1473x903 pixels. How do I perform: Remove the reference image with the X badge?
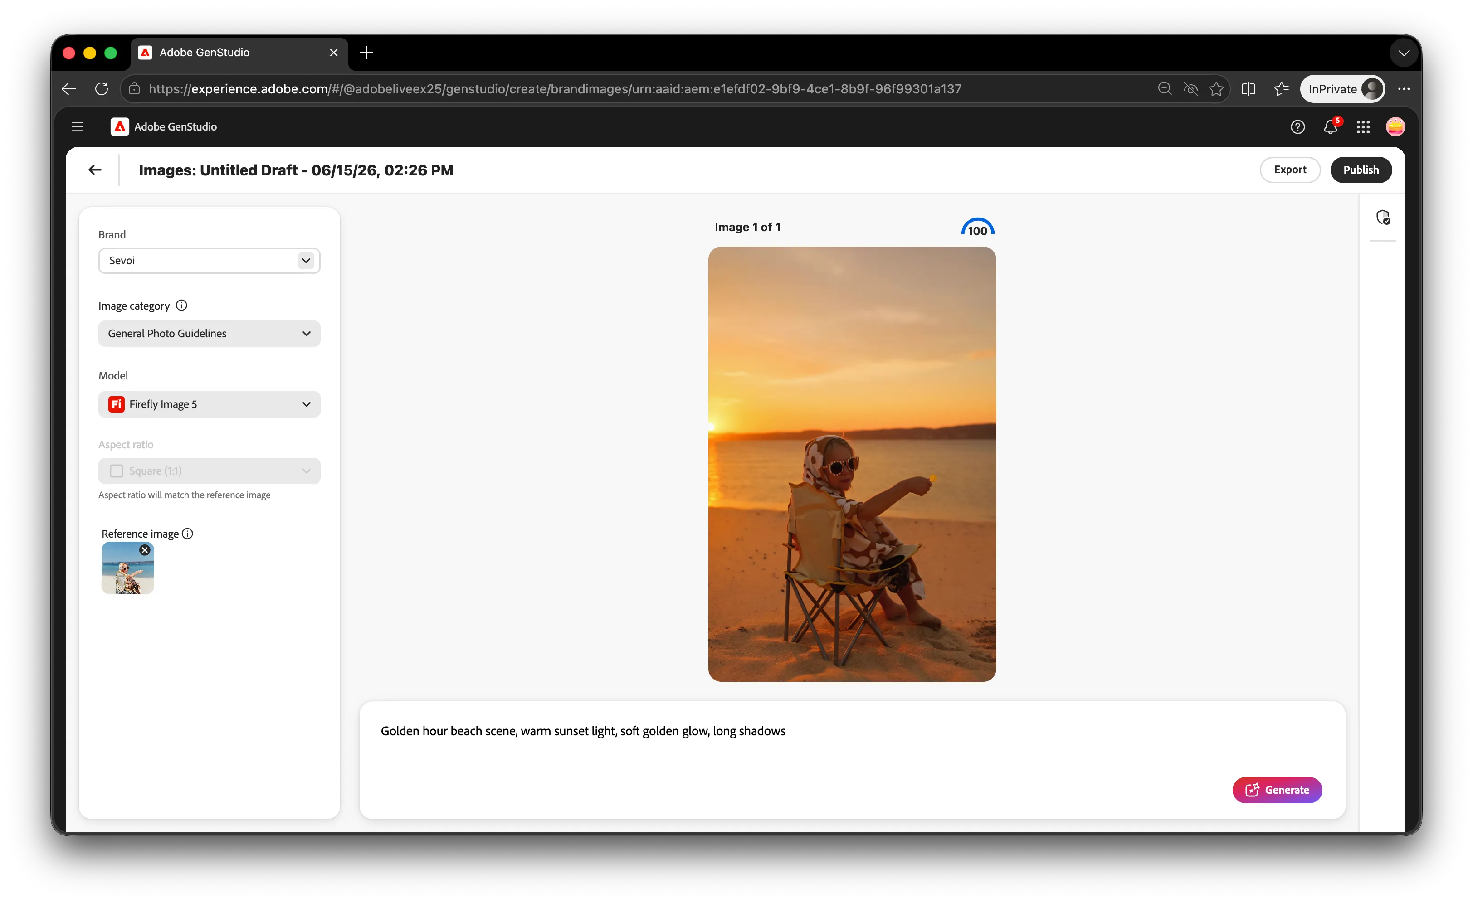tap(145, 550)
